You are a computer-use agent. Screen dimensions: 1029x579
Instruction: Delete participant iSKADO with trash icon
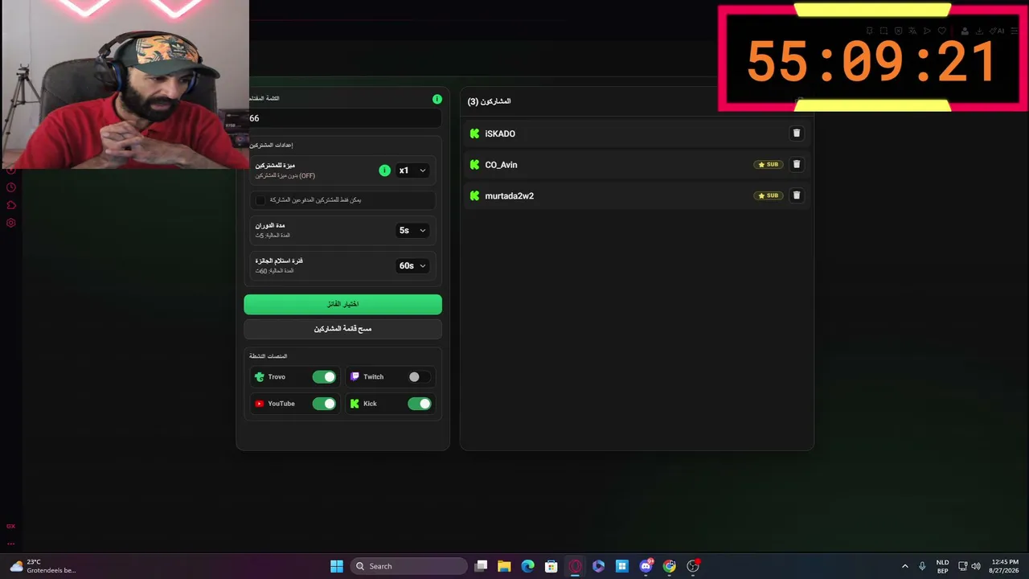pyautogui.click(x=797, y=133)
